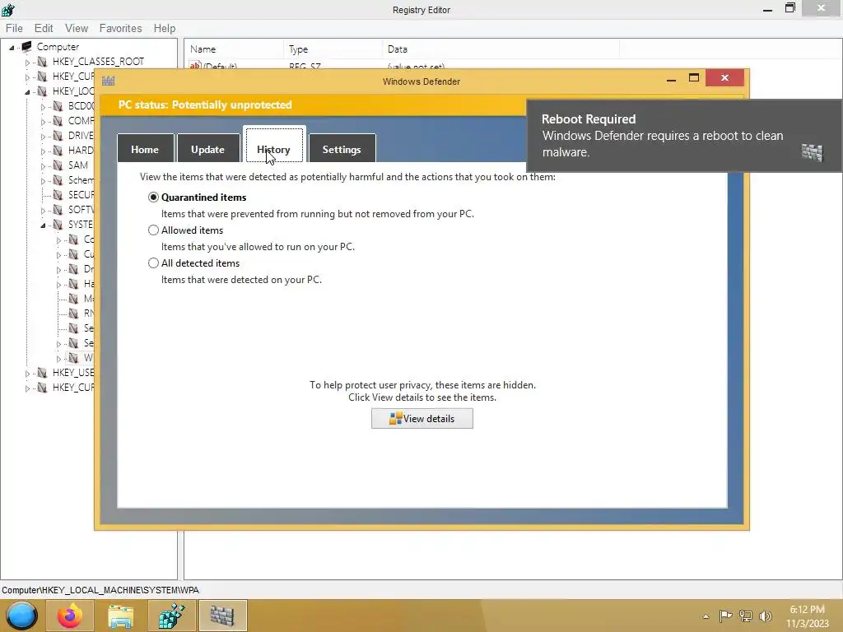The height and width of the screenshot is (632, 843).
Task: Switch to Windows Defender taskbar icon
Action: point(222,616)
